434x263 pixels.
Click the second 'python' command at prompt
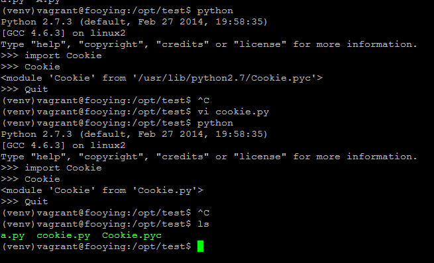(215, 124)
